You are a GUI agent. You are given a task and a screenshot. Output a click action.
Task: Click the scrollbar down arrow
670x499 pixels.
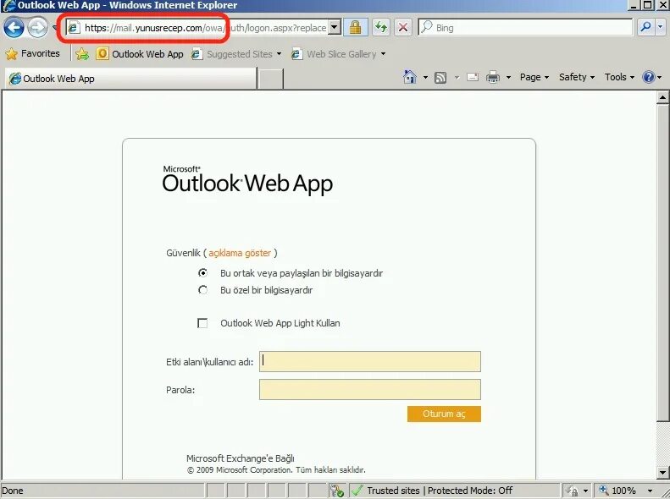662,473
